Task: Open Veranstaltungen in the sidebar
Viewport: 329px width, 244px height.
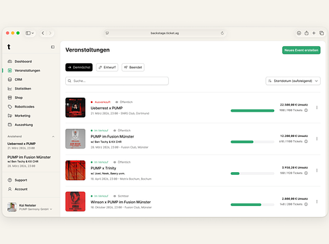Action: pyautogui.click(x=24, y=70)
